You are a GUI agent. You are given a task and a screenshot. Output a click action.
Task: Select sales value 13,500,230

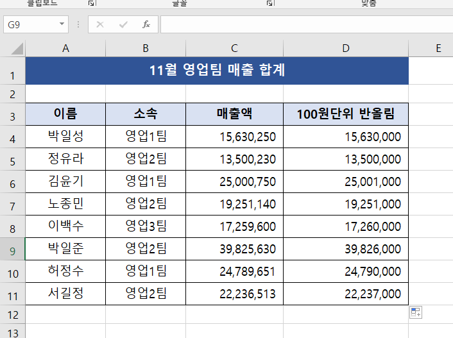[x=234, y=159]
